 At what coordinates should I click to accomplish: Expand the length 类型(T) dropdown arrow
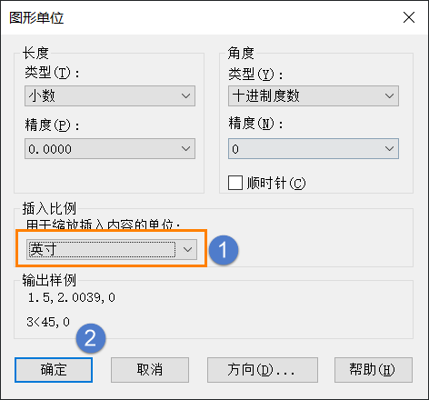pos(185,96)
